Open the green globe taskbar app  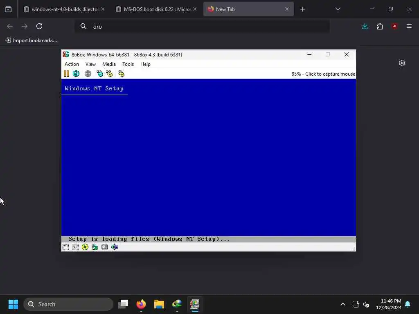coord(177,304)
